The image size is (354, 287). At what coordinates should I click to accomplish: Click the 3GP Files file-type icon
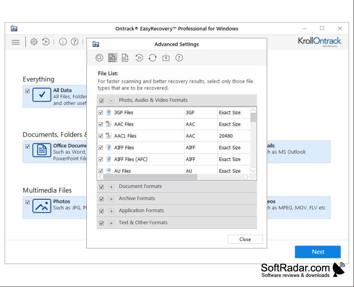click(109, 112)
